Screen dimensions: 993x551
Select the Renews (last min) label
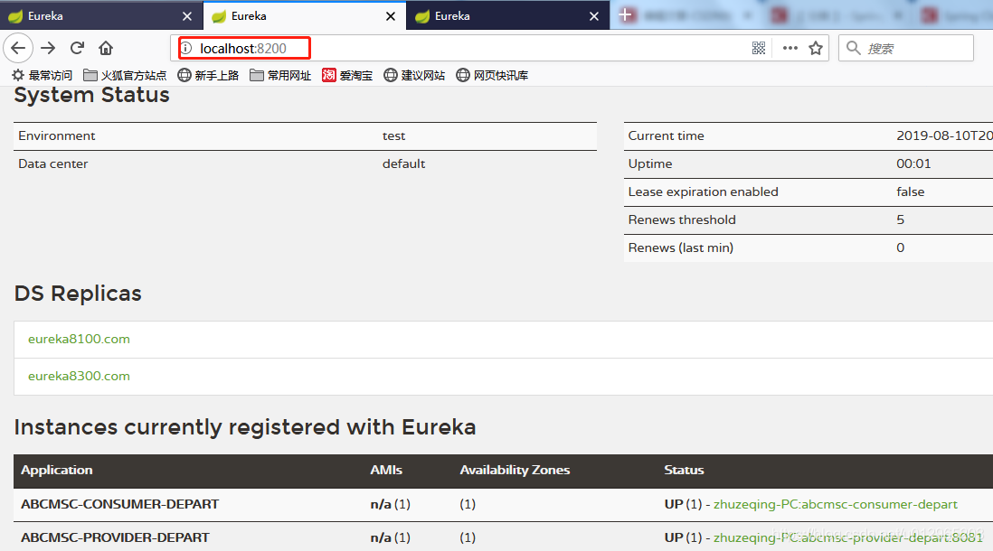681,248
